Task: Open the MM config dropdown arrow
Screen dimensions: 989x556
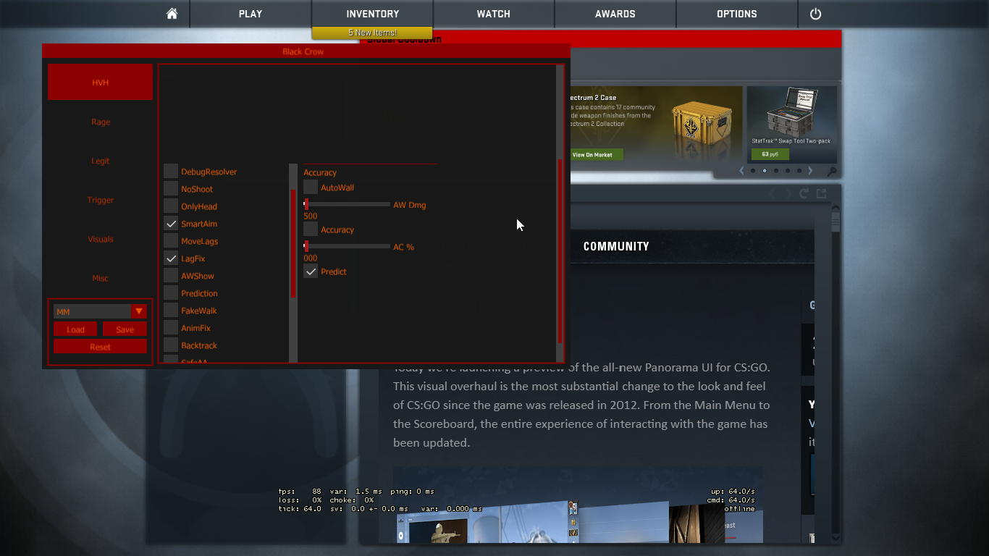Action: pos(139,311)
